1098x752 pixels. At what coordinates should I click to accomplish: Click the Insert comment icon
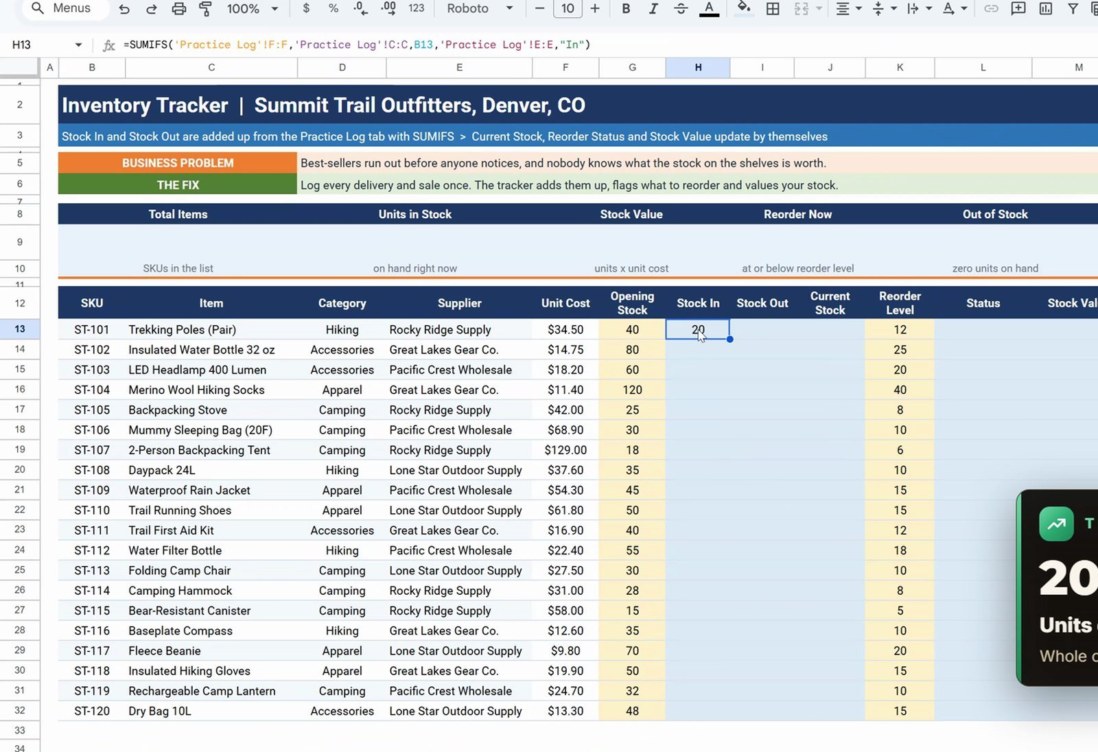tap(1018, 8)
